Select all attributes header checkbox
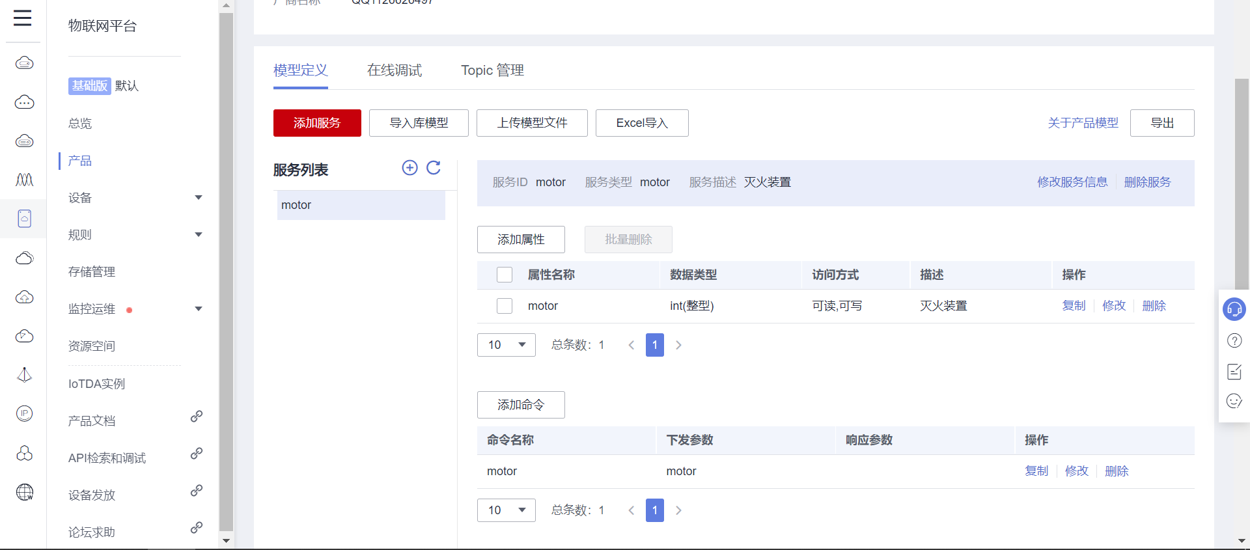Viewport: 1250px width, 550px height. (x=505, y=275)
